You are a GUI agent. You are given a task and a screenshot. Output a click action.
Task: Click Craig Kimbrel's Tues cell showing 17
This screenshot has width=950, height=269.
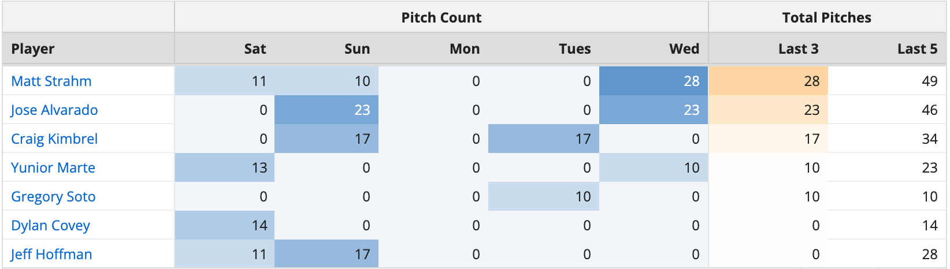[544, 139]
